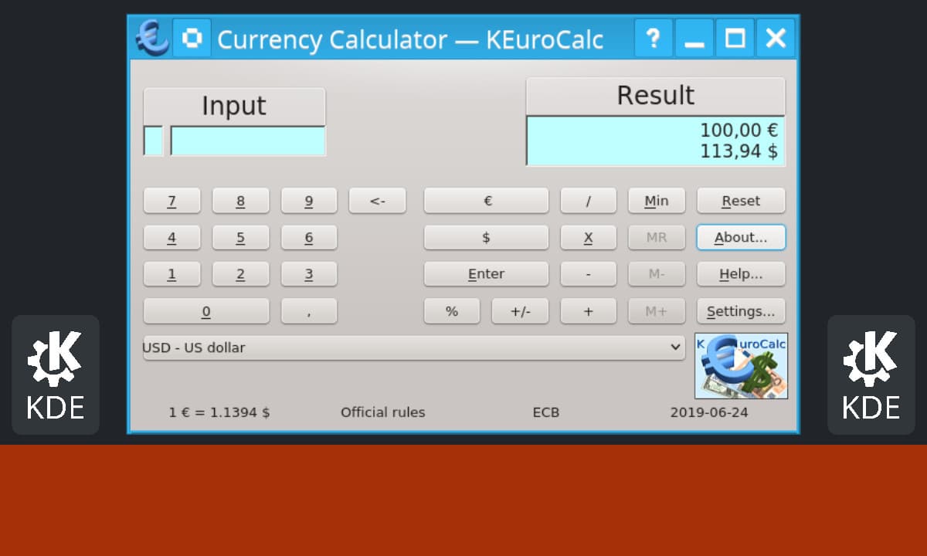This screenshot has height=556, width=927.
Task: Click the KEuroCalc euro logo in title bar
Action: tap(152, 38)
